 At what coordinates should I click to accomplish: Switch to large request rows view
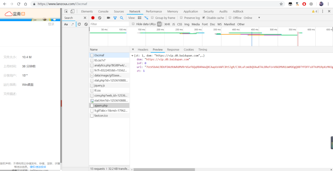140,18
